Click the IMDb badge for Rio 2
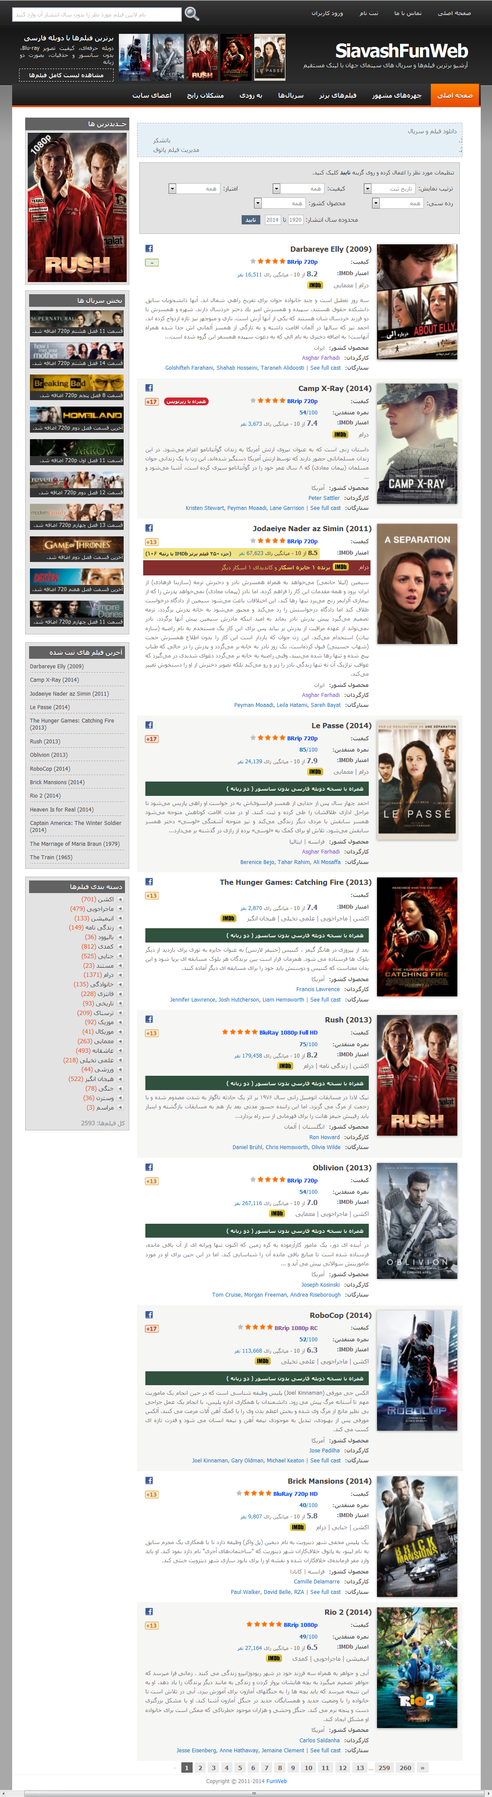492x1797 pixels. pos(274,1658)
